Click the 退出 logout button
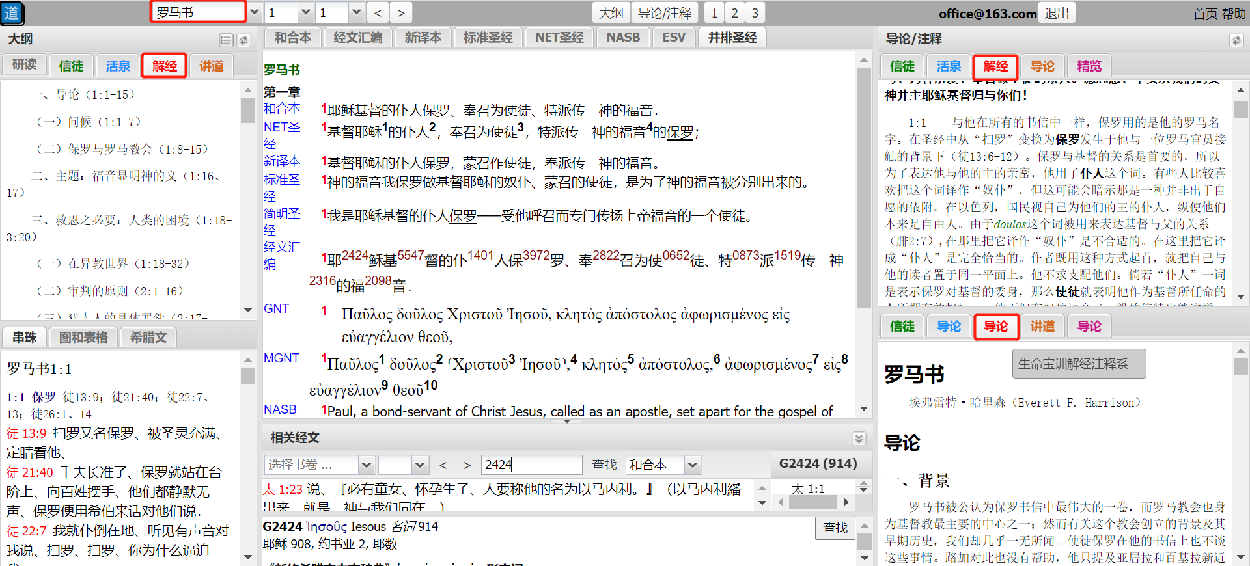The width and height of the screenshot is (1250, 566). [1057, 13]
